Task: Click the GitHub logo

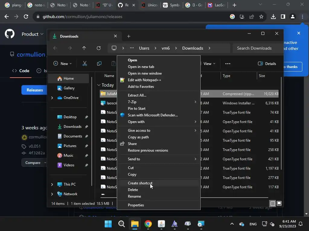Action: coord(9,34)
